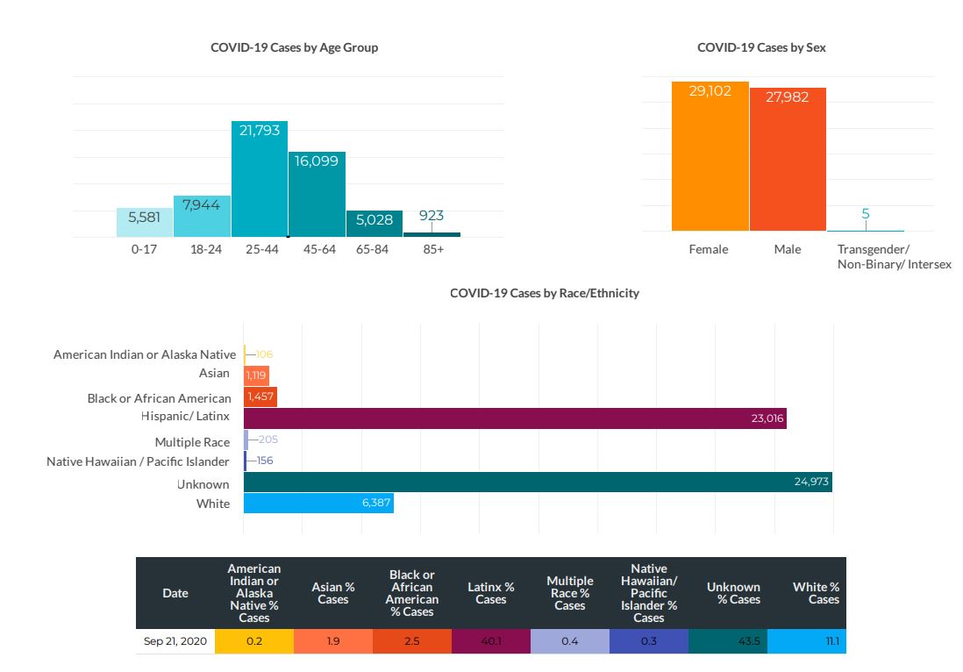
Task: Select the Asian cases bar
Action: pos(256,375)
